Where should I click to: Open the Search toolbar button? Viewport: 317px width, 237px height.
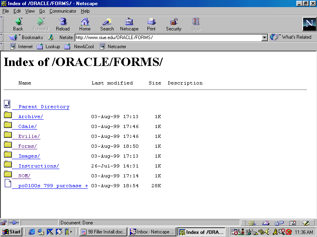(x=107, y=24)
